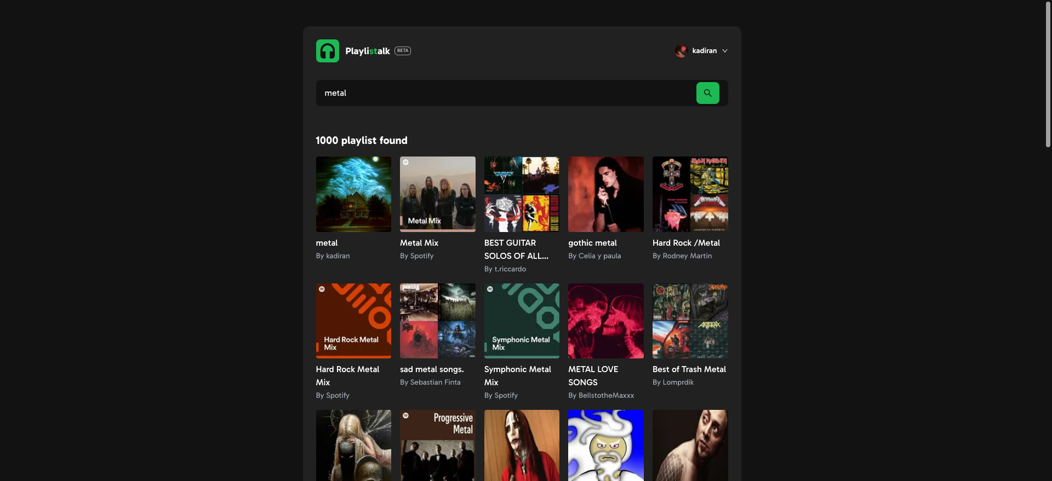This screenshot has height=481, width=1052.
Task: Open gothic metal playlist cover
Action: (x=605, y=194)
